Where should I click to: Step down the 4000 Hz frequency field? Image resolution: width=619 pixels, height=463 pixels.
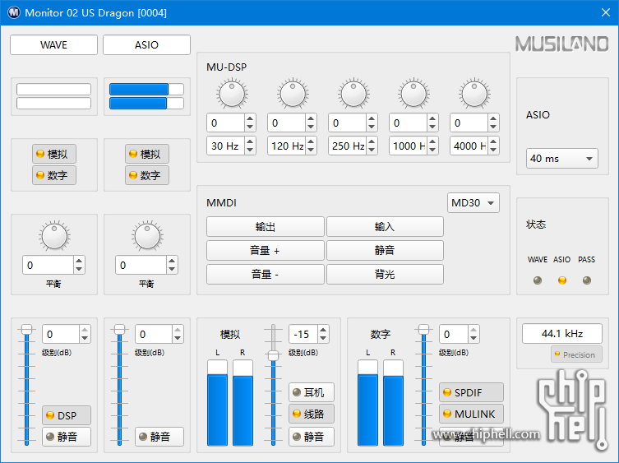(492, 150)
